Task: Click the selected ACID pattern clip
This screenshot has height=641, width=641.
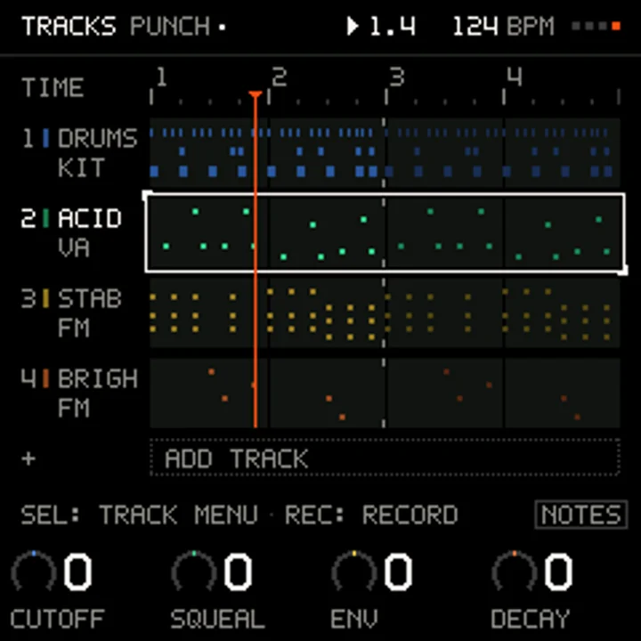Action: click(x=385, y=233)
